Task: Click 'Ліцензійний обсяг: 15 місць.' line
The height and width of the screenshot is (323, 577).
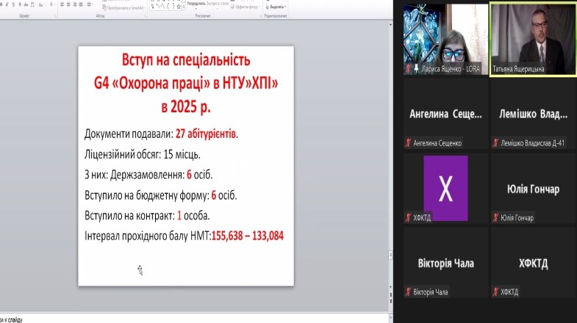Action: click(143, 154)
